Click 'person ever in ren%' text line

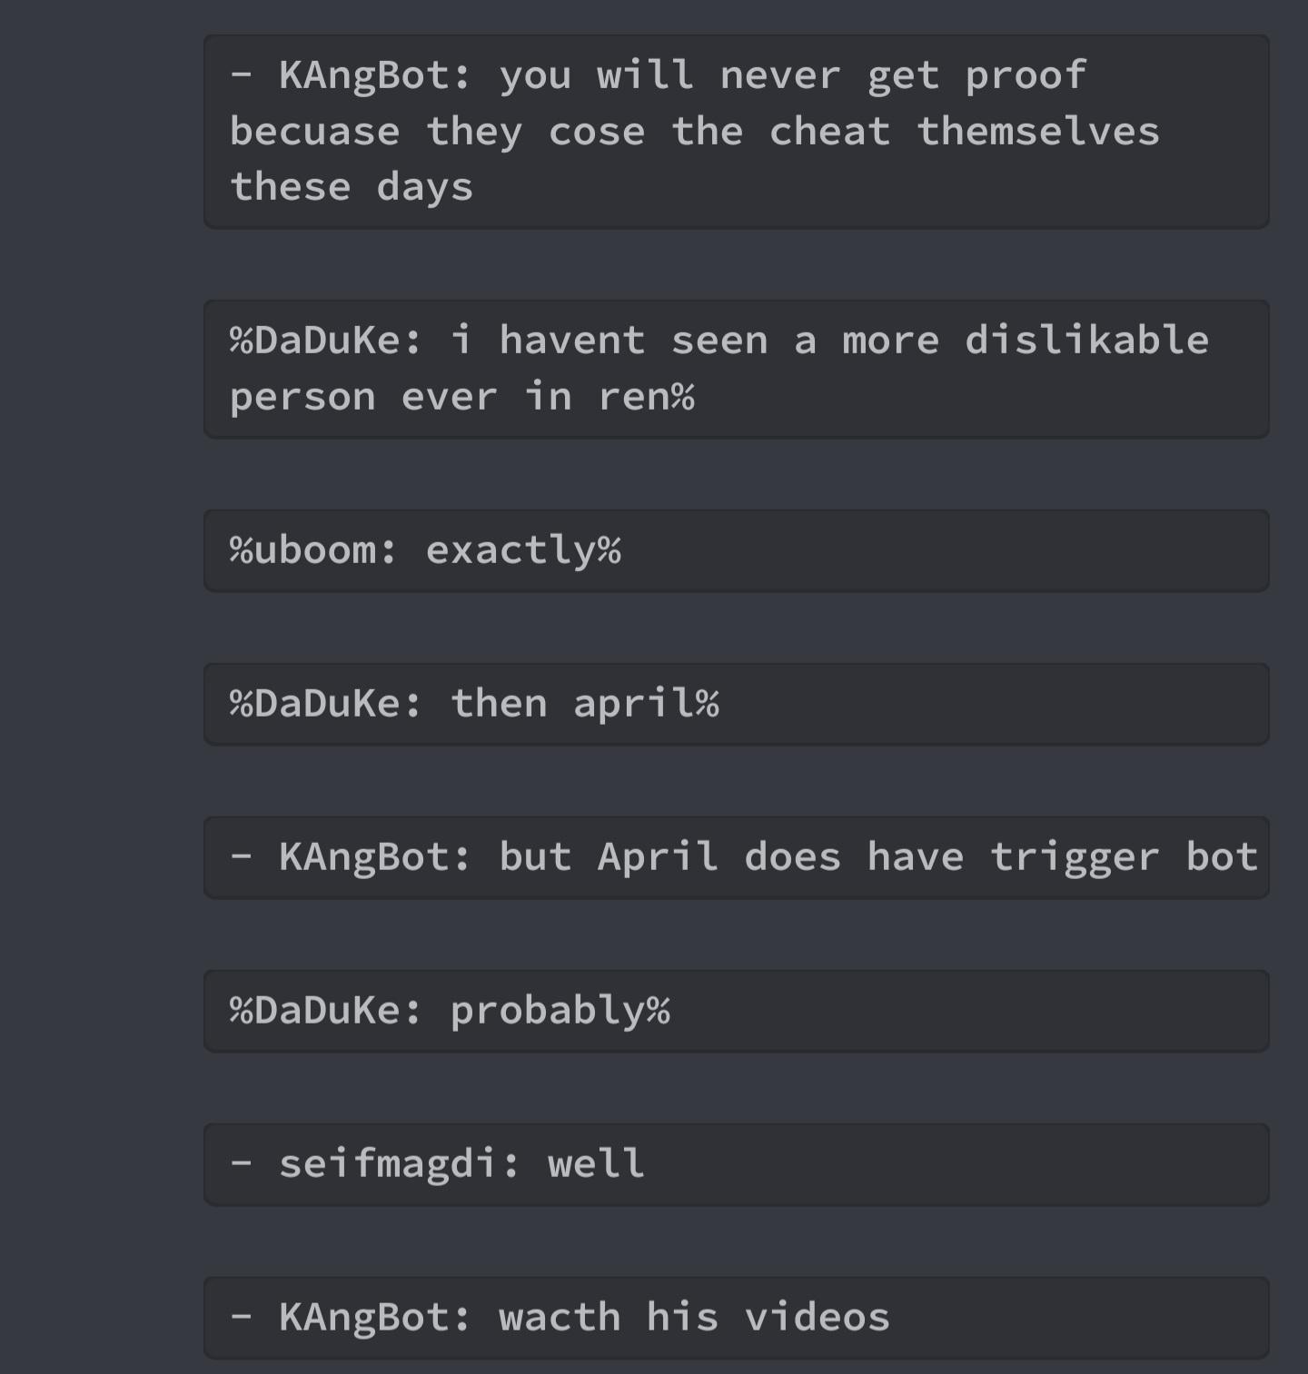[462, 397]
